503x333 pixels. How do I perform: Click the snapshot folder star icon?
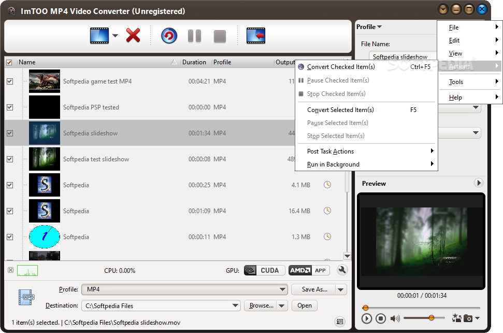[456, 318]
